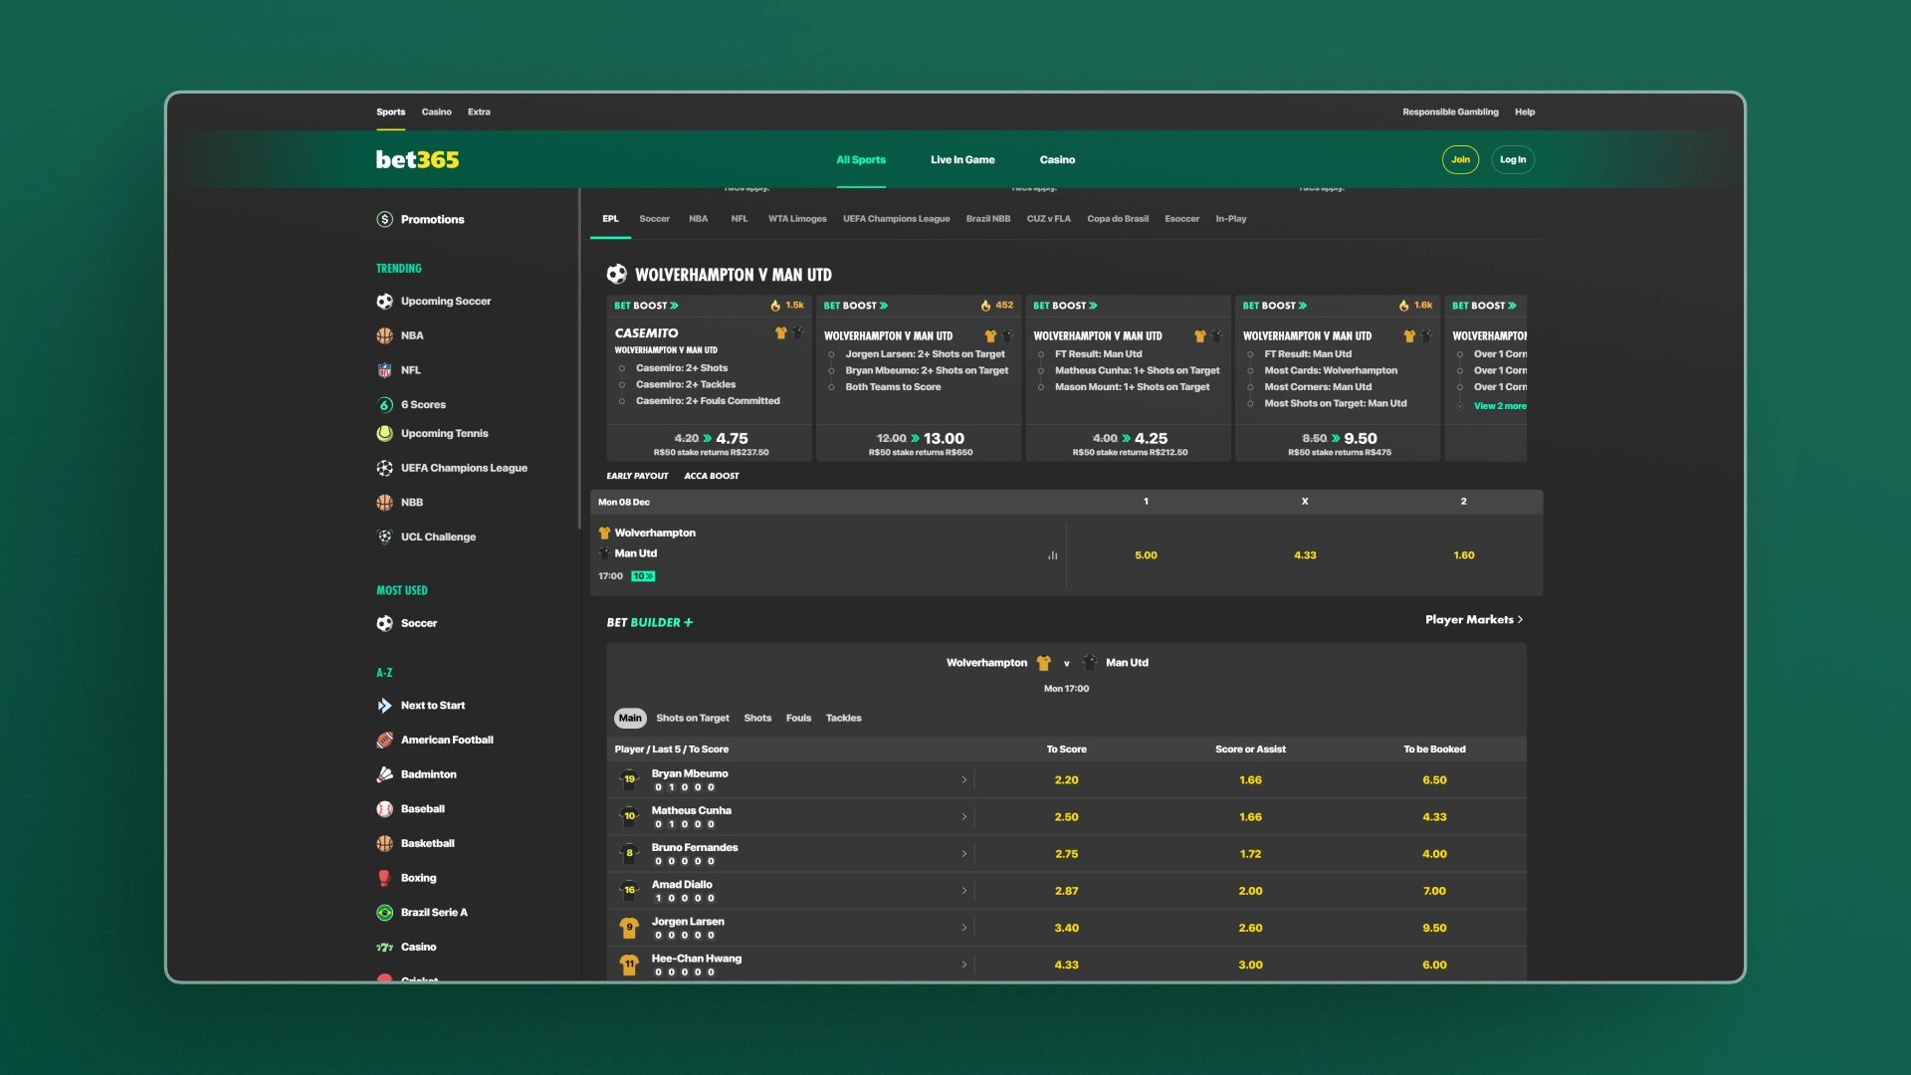
Task: Select the FT Result: Man Utd circle
Action: tap(1042, 353)
